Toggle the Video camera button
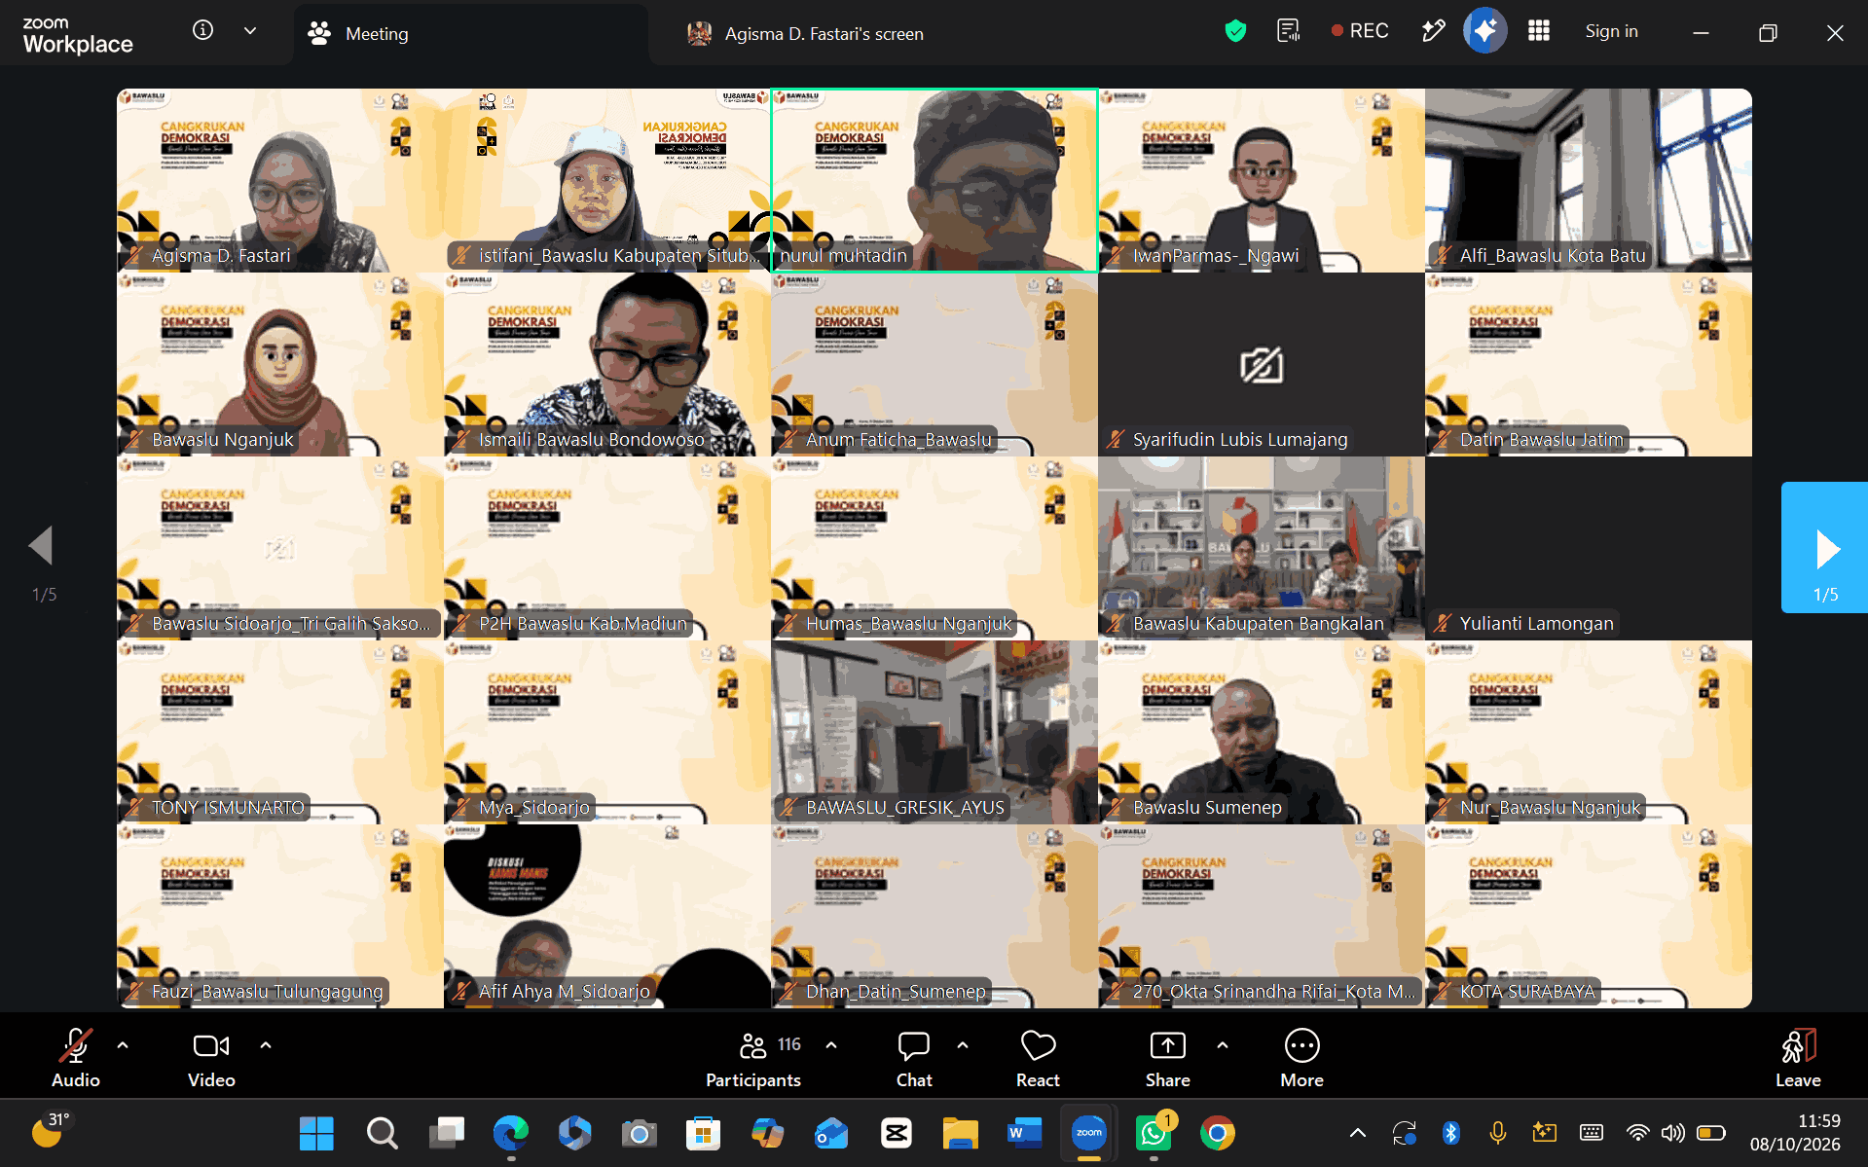1868x1167 pixels. 211,1058
